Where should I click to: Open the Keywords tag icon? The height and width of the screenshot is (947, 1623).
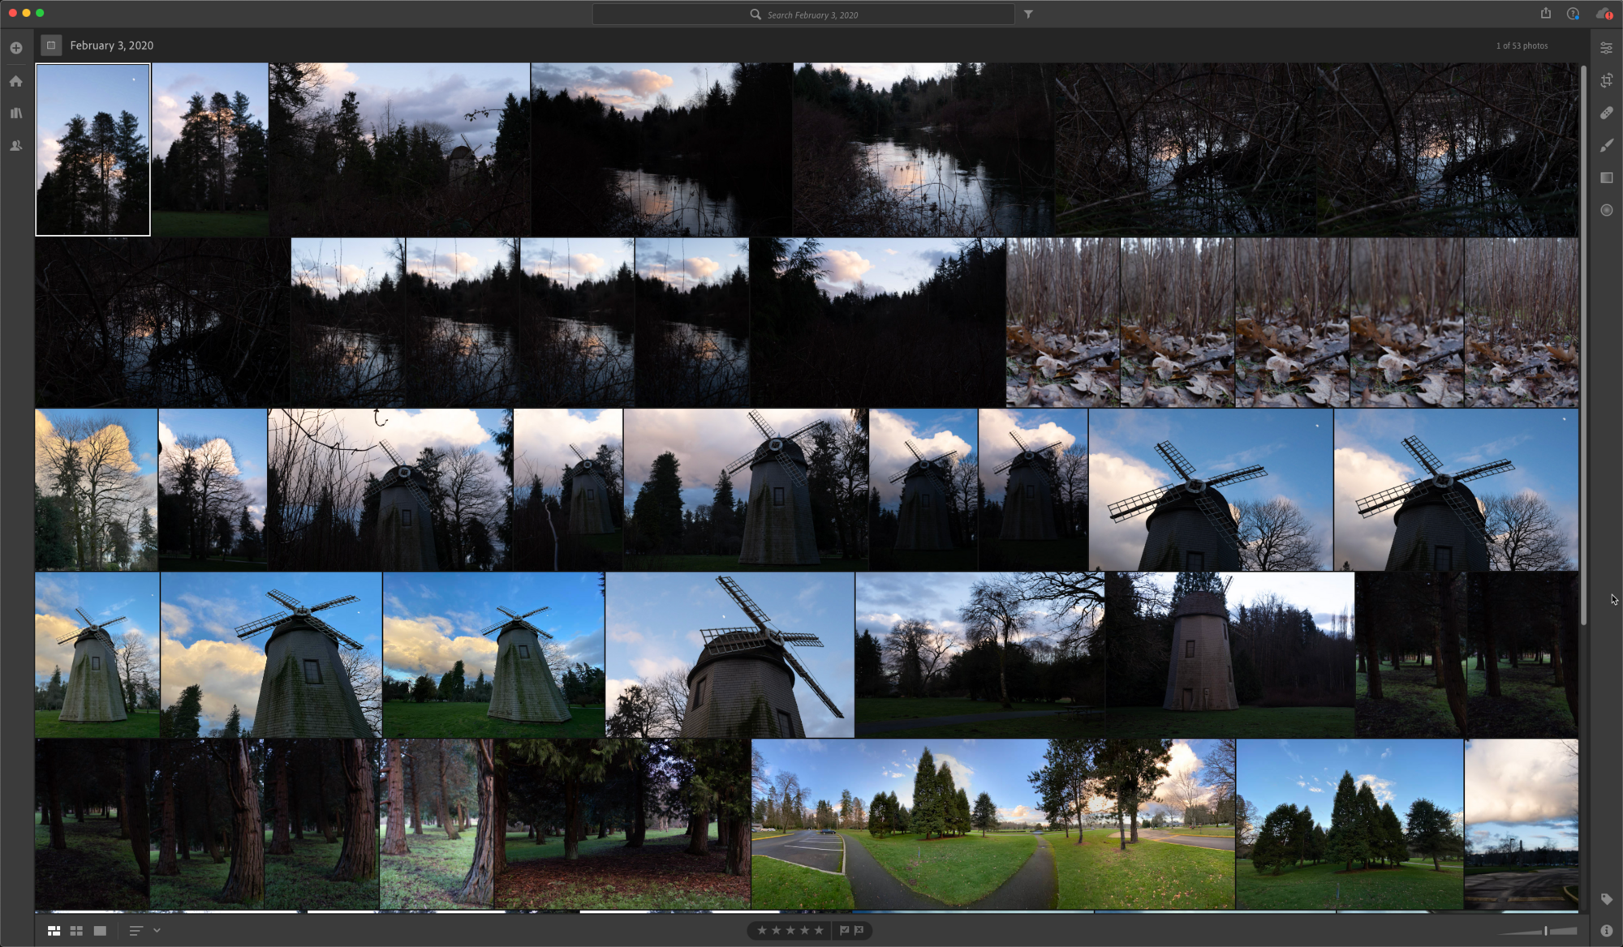[1606, 899]
